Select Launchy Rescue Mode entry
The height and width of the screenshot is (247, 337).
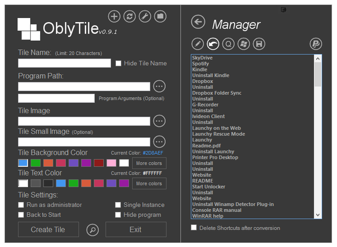coord(219,134)
